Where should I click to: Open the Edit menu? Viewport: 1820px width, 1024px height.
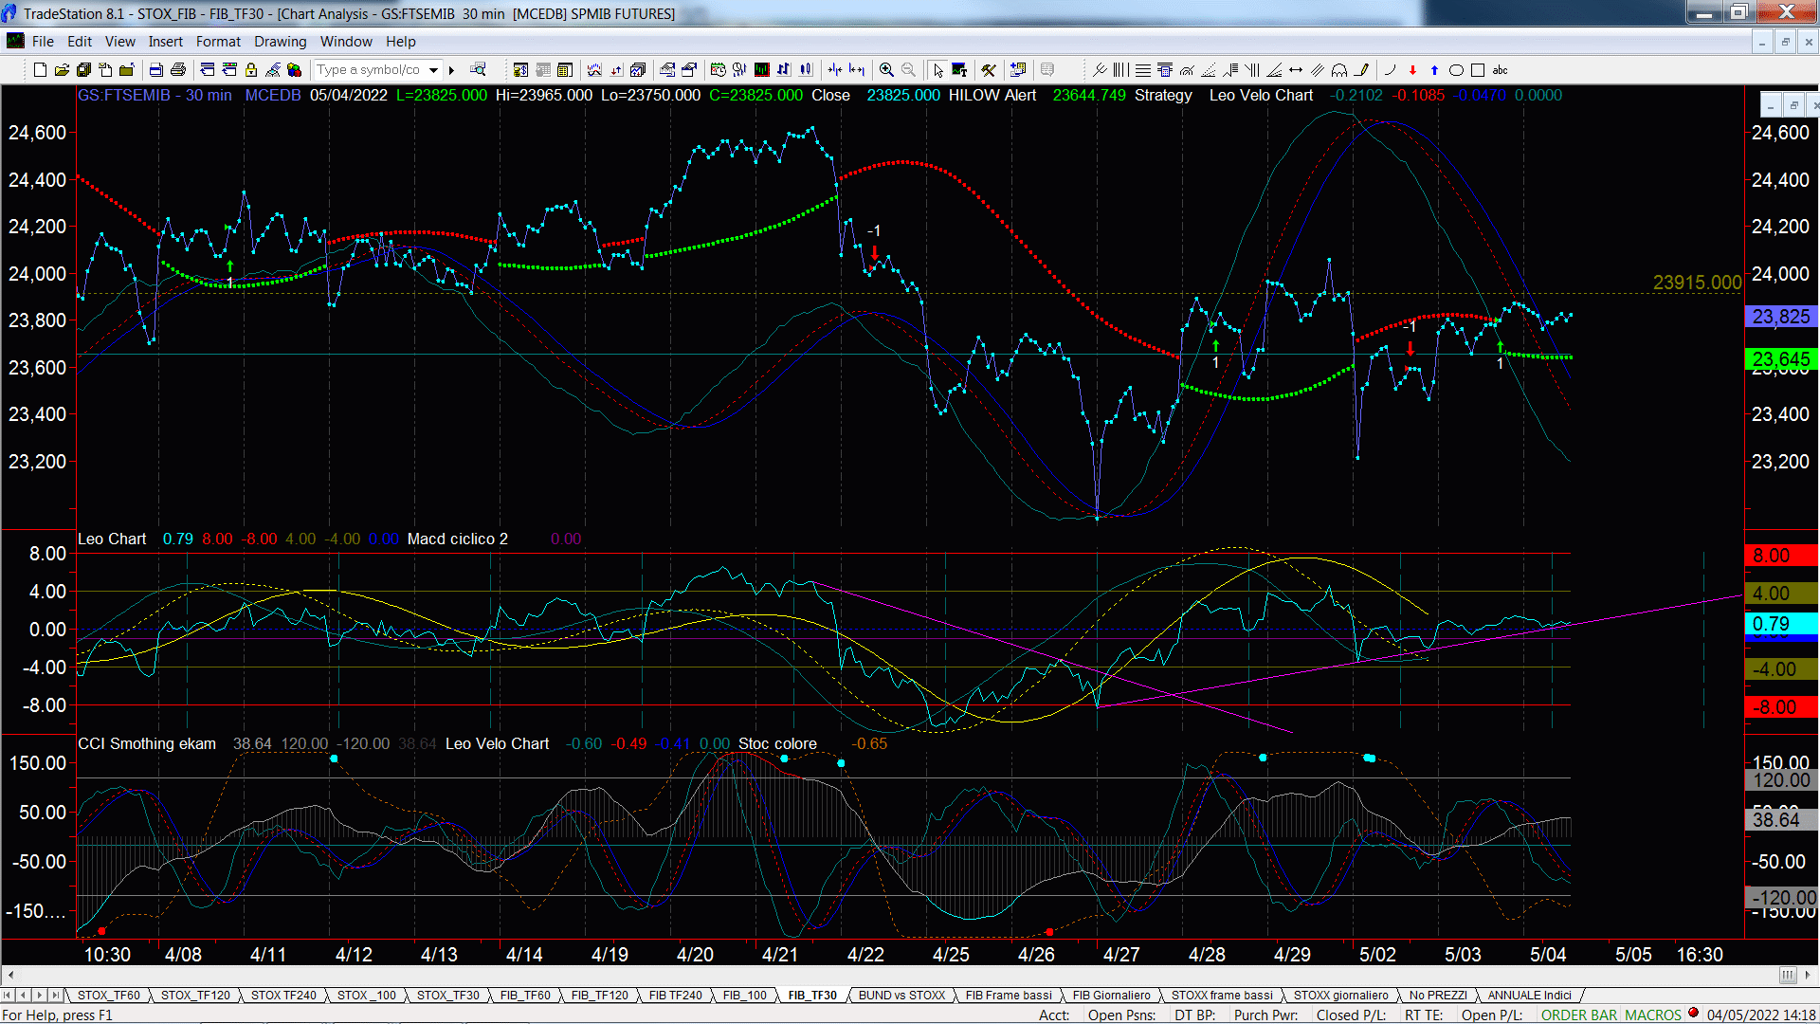click(x=80, y=42)
